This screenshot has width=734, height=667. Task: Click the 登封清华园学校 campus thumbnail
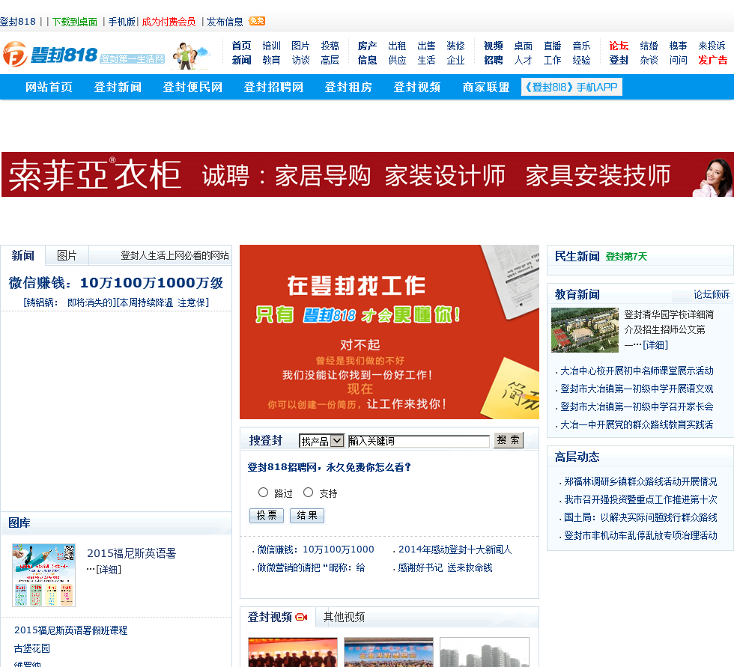tap(585, 330)
